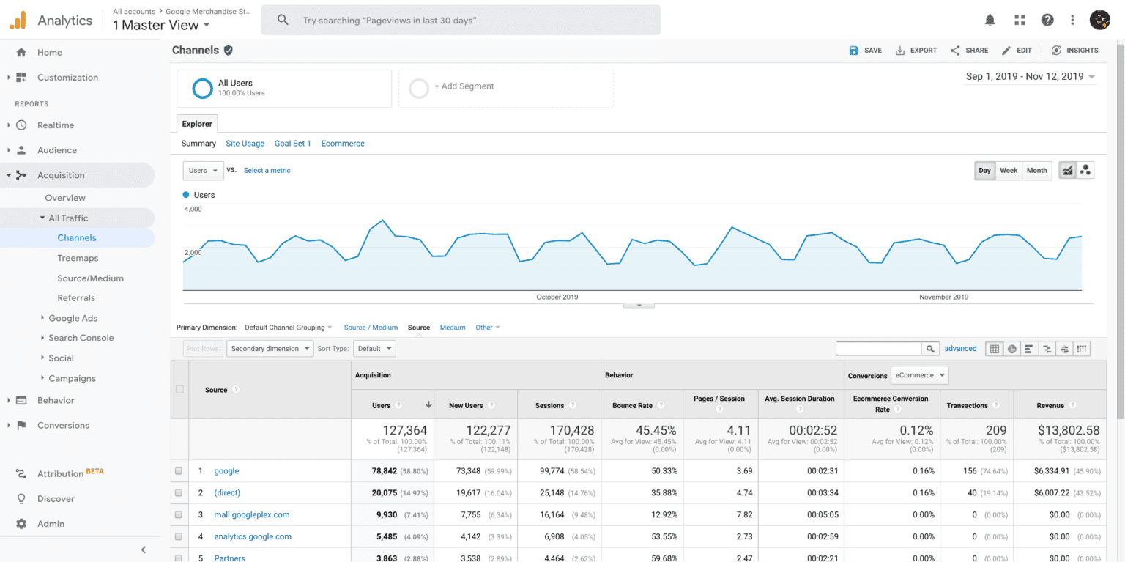The width and height of the screenshot is (1125, 562).
Task: Select the Pivot table view icon
Action: (1082, 349)
